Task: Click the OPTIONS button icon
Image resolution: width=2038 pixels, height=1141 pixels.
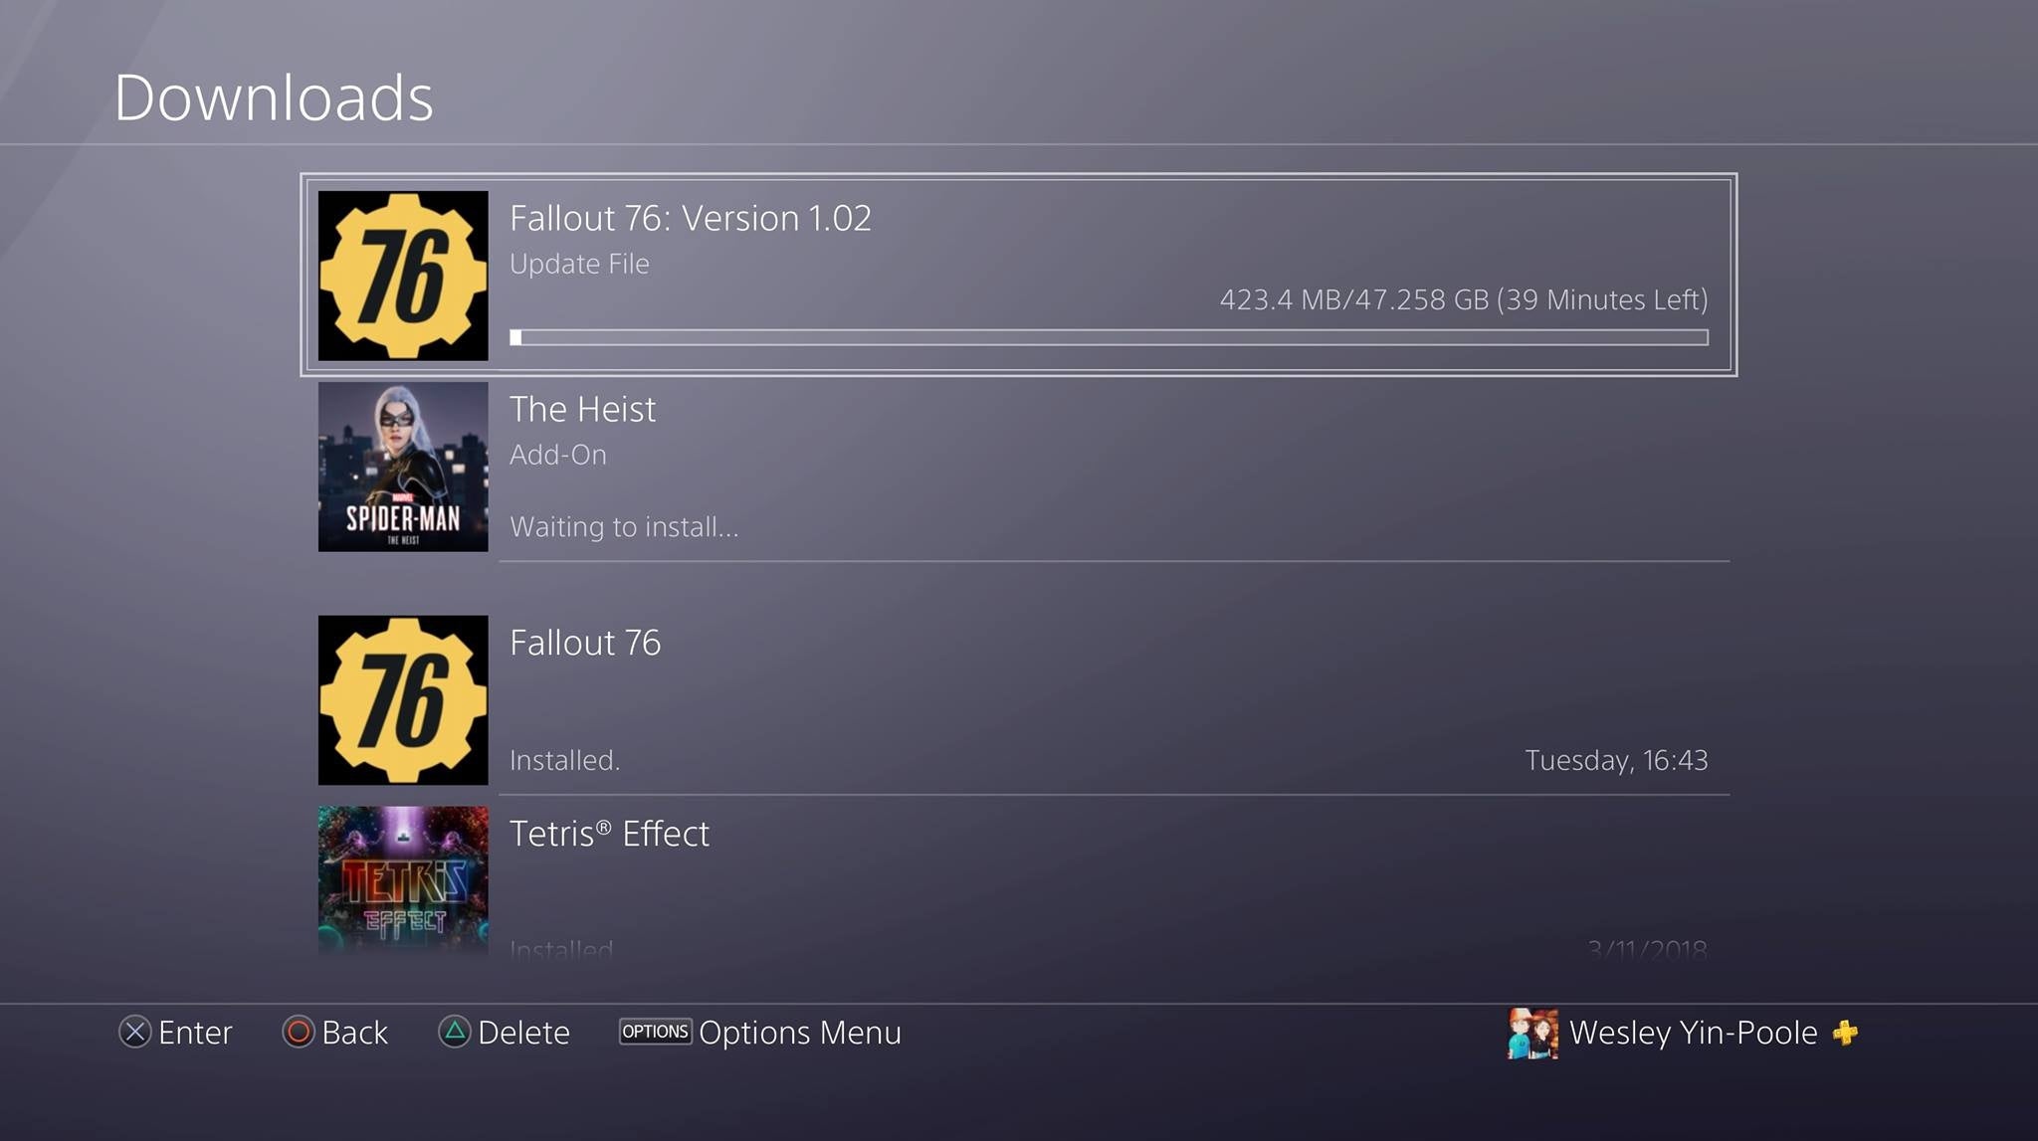Action: (655, 1032)
